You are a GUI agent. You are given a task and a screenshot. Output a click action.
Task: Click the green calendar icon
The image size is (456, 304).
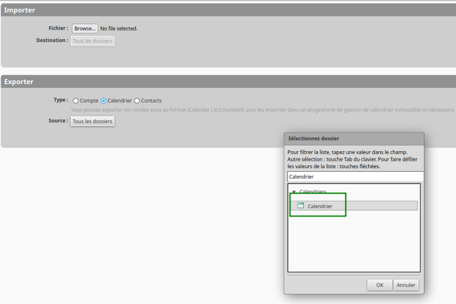pyautogui.click(x=301, y=205)
